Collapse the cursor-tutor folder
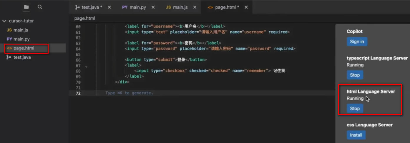The height and width of the screenshot is (143, 410). click(4, 21)
